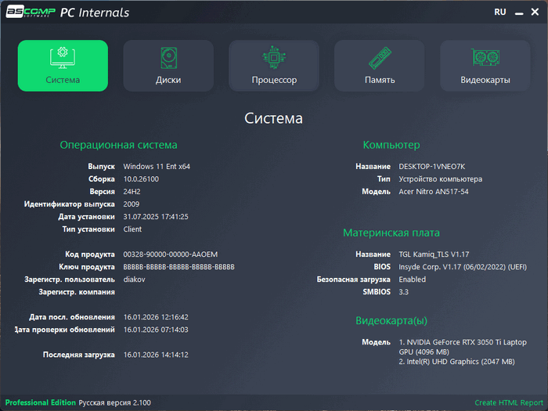548x411 pixels.
Task: Click the Последняя загрузка label
Action: pos(78,355)
